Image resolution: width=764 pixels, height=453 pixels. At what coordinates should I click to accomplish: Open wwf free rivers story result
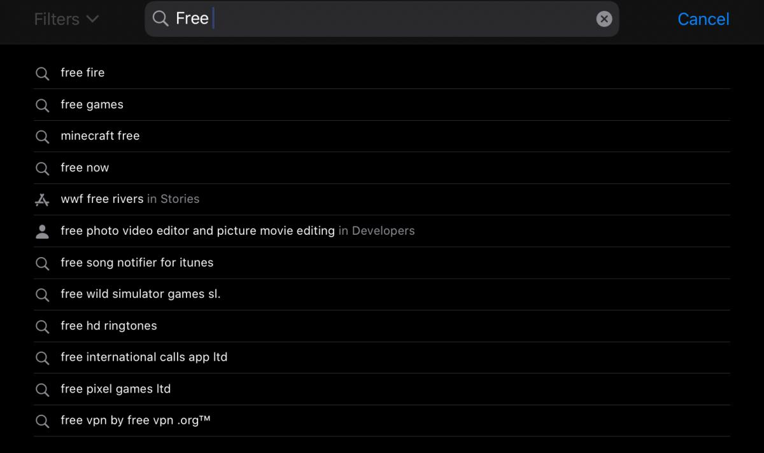tap(130, 199)
